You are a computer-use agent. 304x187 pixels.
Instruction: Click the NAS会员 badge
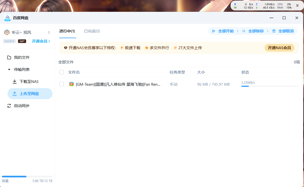[x=9, y=41]
